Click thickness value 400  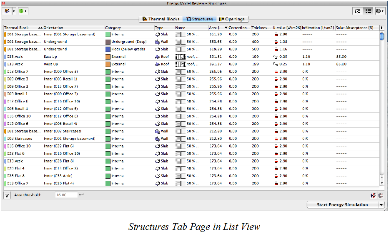(x=255, y=42)
